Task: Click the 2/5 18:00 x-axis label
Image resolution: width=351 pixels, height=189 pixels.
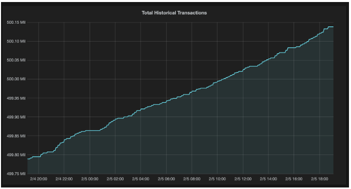Action: pyautogui.click(x=320, y=179)
